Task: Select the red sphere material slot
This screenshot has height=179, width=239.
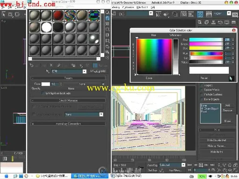Action: [x=58, y=15]
